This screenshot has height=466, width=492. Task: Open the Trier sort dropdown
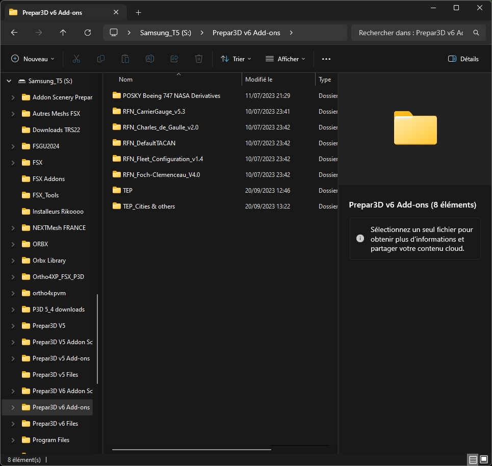click(236, 59)
